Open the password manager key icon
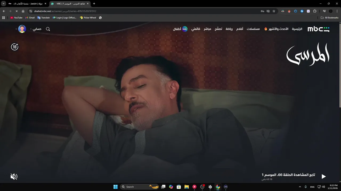 (262, 11)
